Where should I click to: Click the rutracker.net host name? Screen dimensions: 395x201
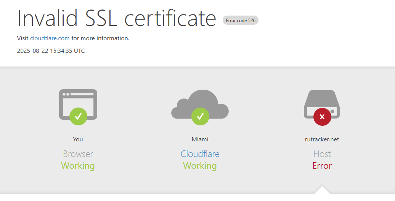[x=322, y=139]
